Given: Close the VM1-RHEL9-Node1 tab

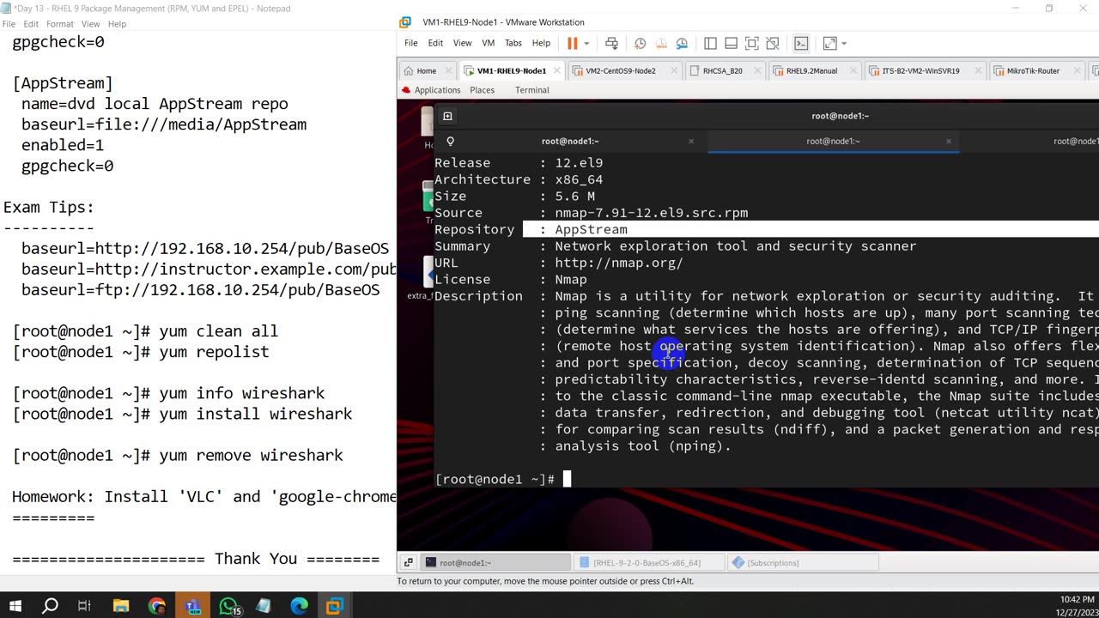Looking at the screenshot, I should tap(557, 70).
